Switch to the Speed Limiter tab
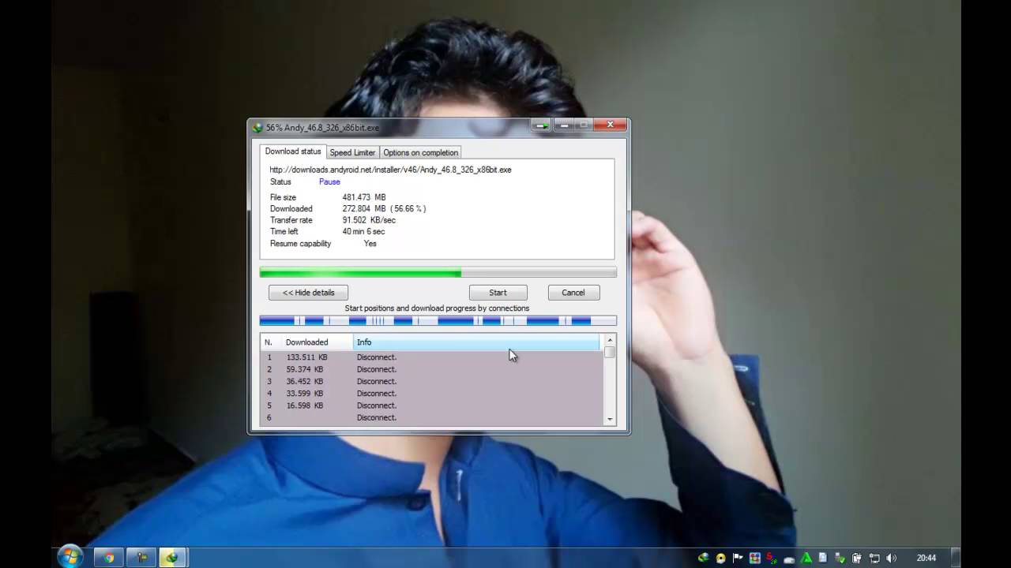The image size is (1011, 568). 352,152
